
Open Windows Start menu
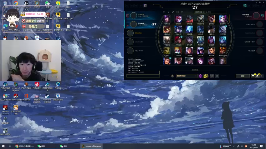point(3,146)
